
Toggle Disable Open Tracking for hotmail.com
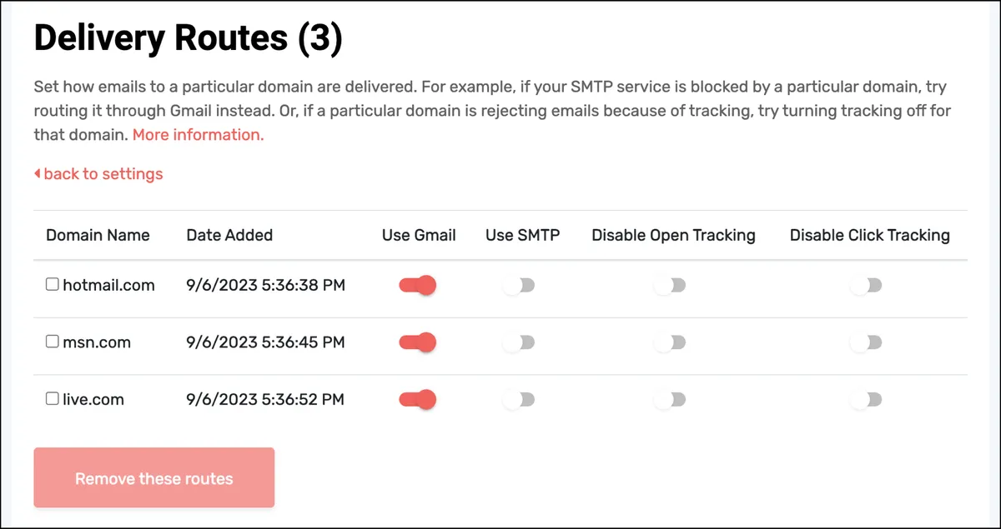(670, 286)
